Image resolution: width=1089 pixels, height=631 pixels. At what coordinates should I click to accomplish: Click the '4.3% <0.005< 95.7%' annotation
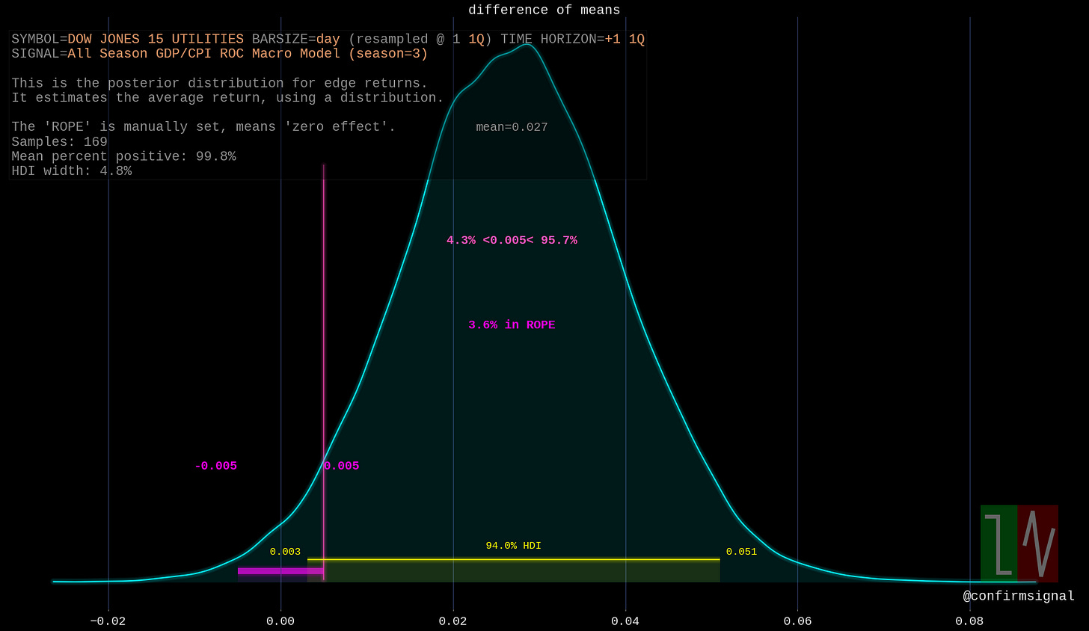click(512, 240)
